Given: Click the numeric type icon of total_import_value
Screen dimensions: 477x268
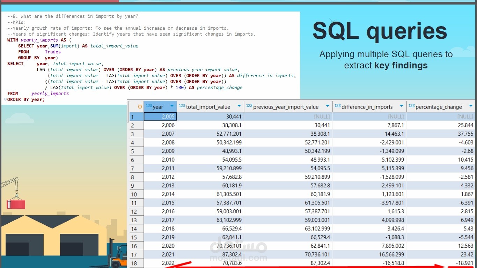Looking at the screenshot, I should pos(182,106).
